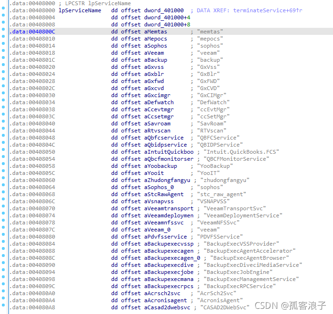The height and width of the screenshot is (314, 333).
Task: Click the aMemtas offset operand
Action: coord(155,32)
